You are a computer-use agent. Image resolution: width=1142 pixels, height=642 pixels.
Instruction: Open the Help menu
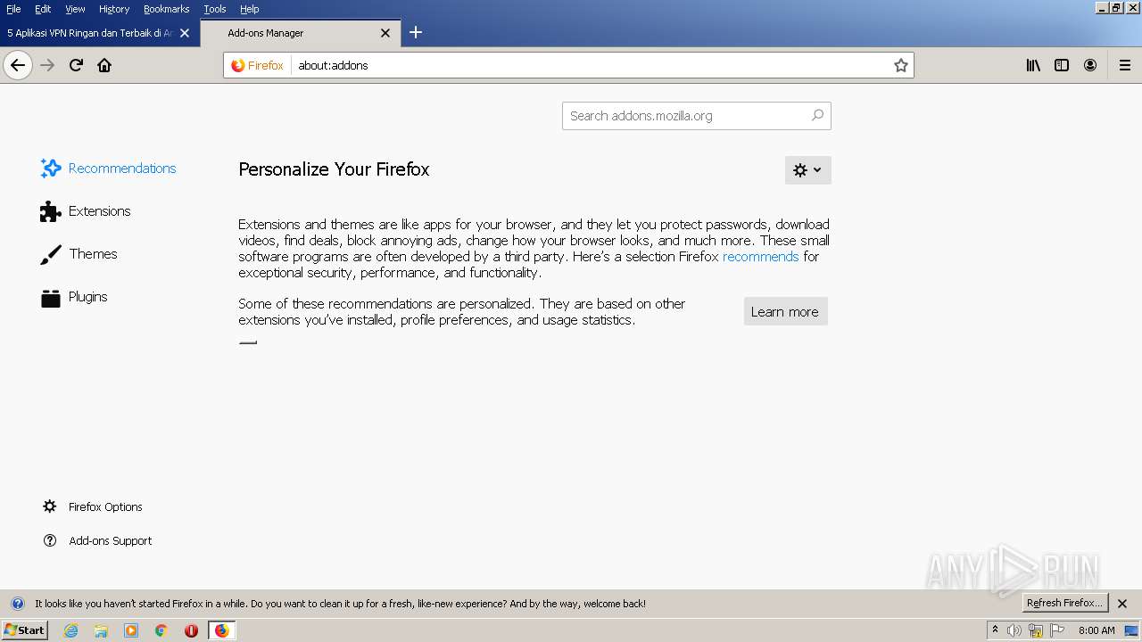coord(250,9)
